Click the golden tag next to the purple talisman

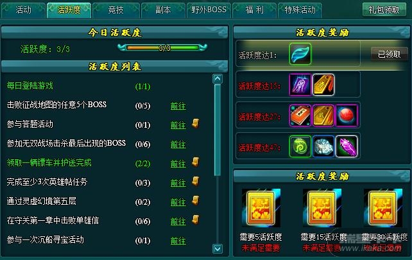323,85
